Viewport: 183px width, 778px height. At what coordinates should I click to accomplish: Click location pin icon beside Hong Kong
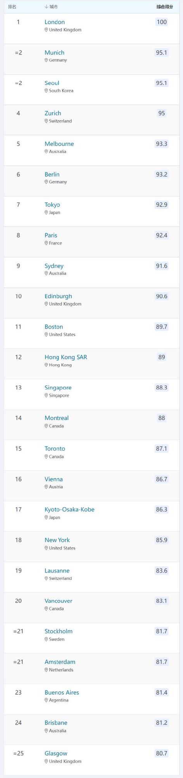click(46, 365)
